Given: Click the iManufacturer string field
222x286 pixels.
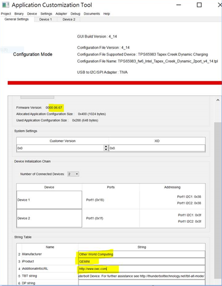Looking at the screenshot, I should [142, 254].
